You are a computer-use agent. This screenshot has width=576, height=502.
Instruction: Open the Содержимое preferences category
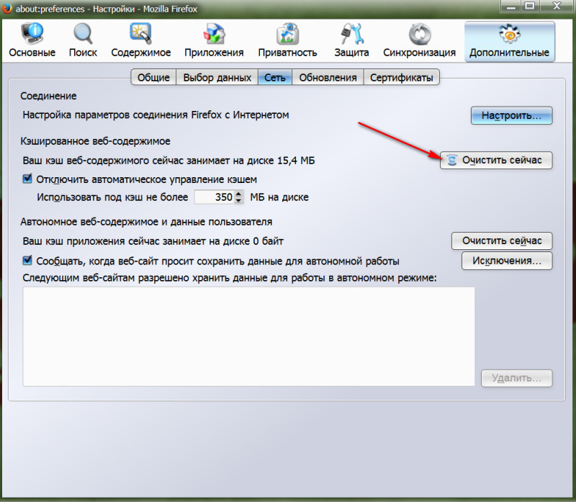[140, 40]
